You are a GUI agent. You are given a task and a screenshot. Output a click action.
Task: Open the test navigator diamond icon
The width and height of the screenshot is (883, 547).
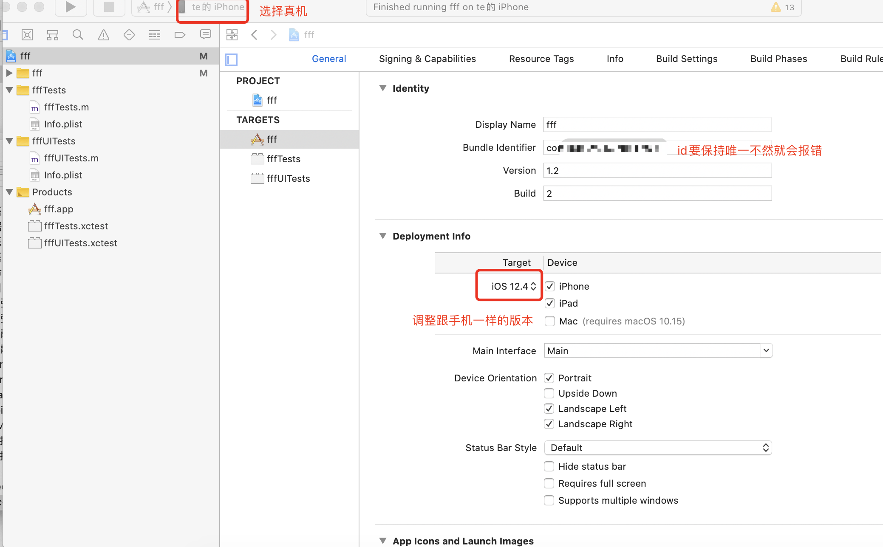coord(129,35)
